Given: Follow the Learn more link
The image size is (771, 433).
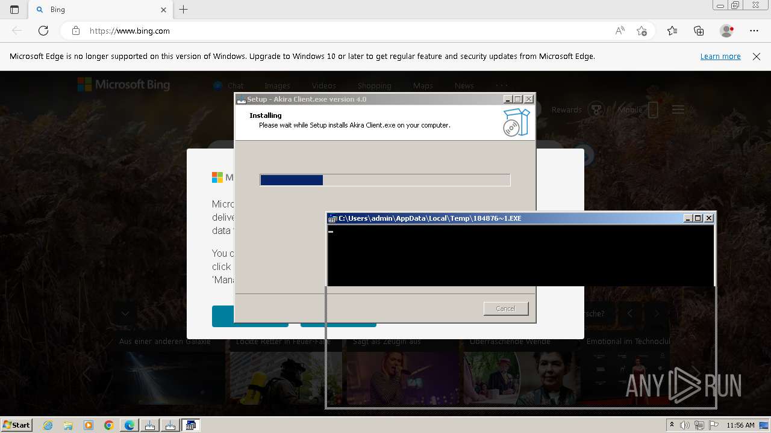Looking at the screenshot, I should (720, 57).
